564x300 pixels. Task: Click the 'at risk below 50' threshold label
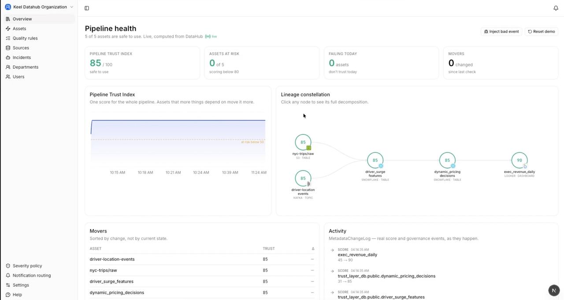click(x=252, y=142)
